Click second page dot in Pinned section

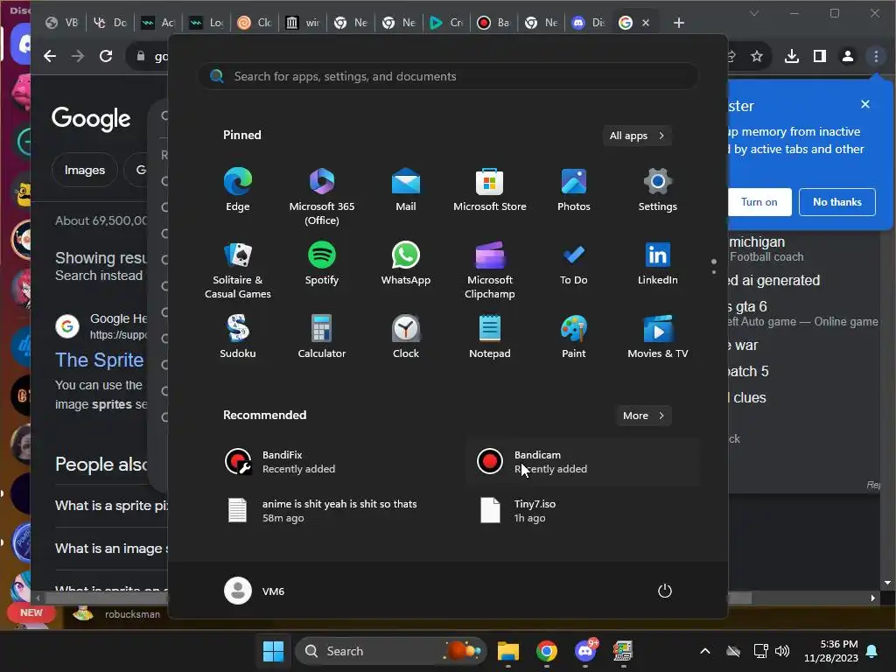[714, 272]
